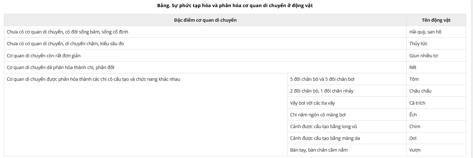473x158 pixels.
Task: Select 'Chi năm ngón có màng bơi' cell
Action: click(347, 115)
